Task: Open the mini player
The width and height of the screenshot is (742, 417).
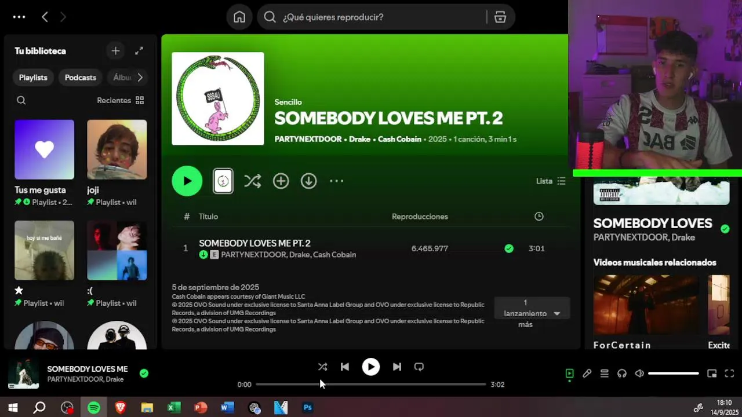Action: [x=712, y=374]
